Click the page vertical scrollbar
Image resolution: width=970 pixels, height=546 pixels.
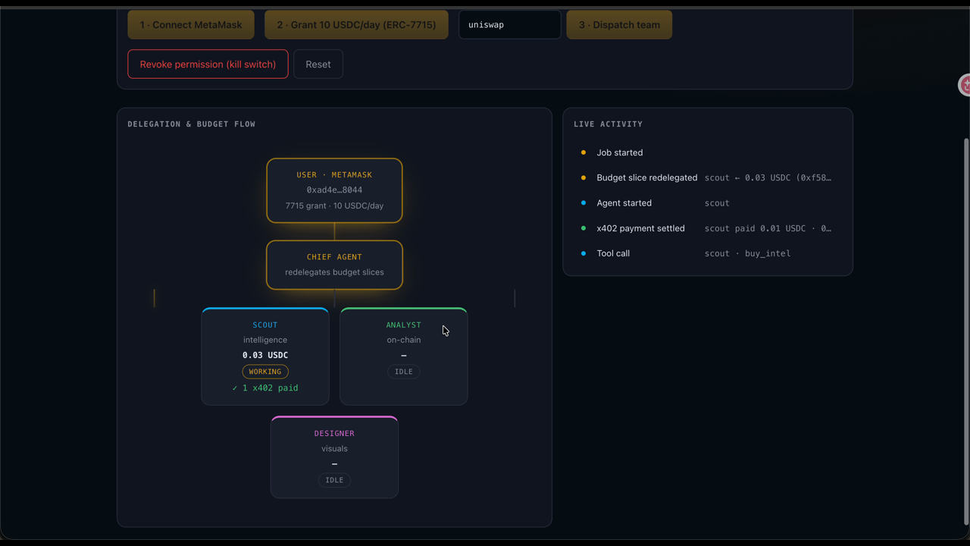[965, 331]
